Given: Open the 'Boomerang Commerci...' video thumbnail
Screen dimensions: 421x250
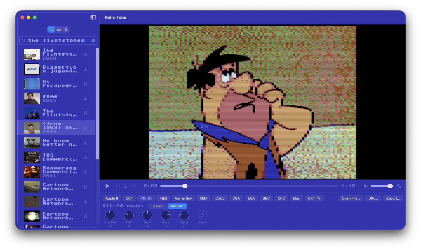Looking at the screenshot, I should click(x=32, y=172).
